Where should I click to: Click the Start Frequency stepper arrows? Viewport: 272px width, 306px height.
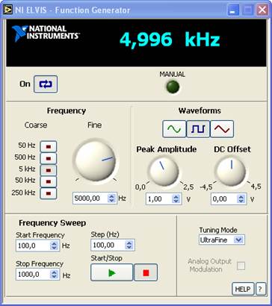click(x=54, y=246)
